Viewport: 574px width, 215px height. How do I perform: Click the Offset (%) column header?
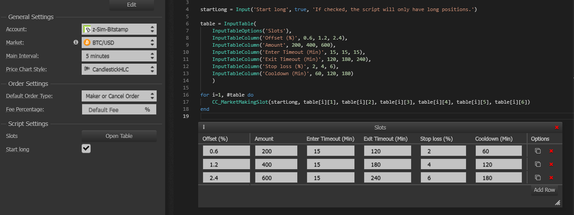coord(215,139)
